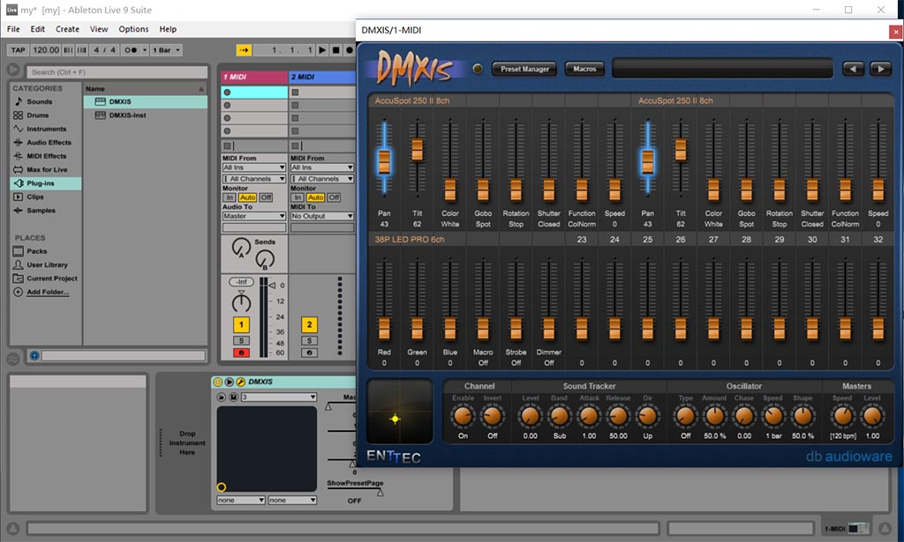Click the Sound Tracker Level knob

pyautogui.click(x=530, y=416)
